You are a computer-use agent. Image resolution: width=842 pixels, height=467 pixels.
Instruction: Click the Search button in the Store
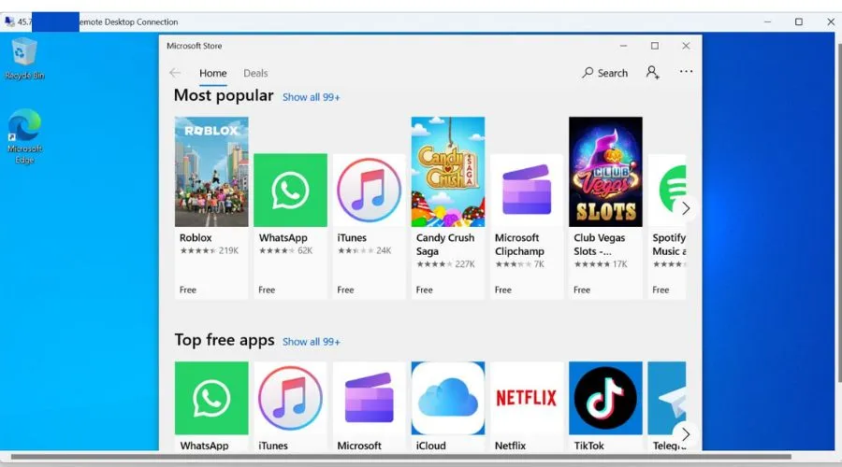[x=604, y=73]
